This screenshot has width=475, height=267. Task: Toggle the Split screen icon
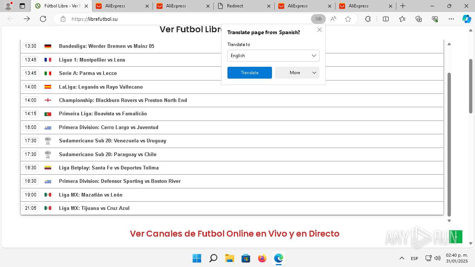(x=386, y=19)
